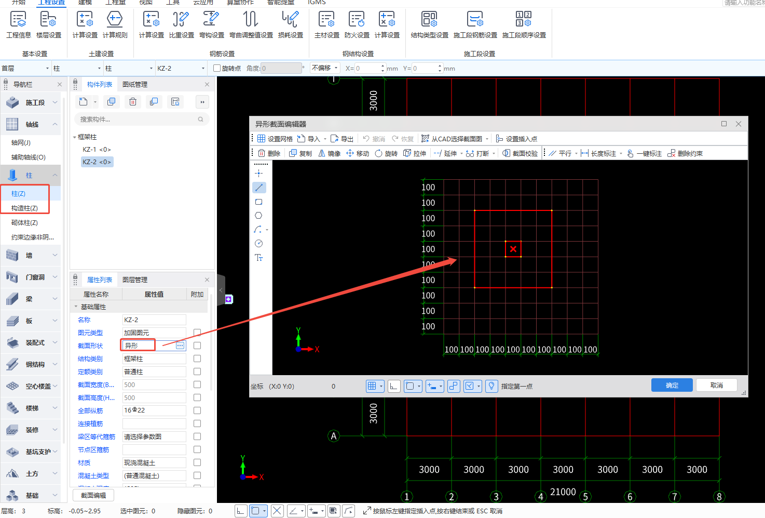The height and width of the screenshot is (518, 765).
Task: Check the 附加 box for 截面形状 row
Action: pos(197,346)
